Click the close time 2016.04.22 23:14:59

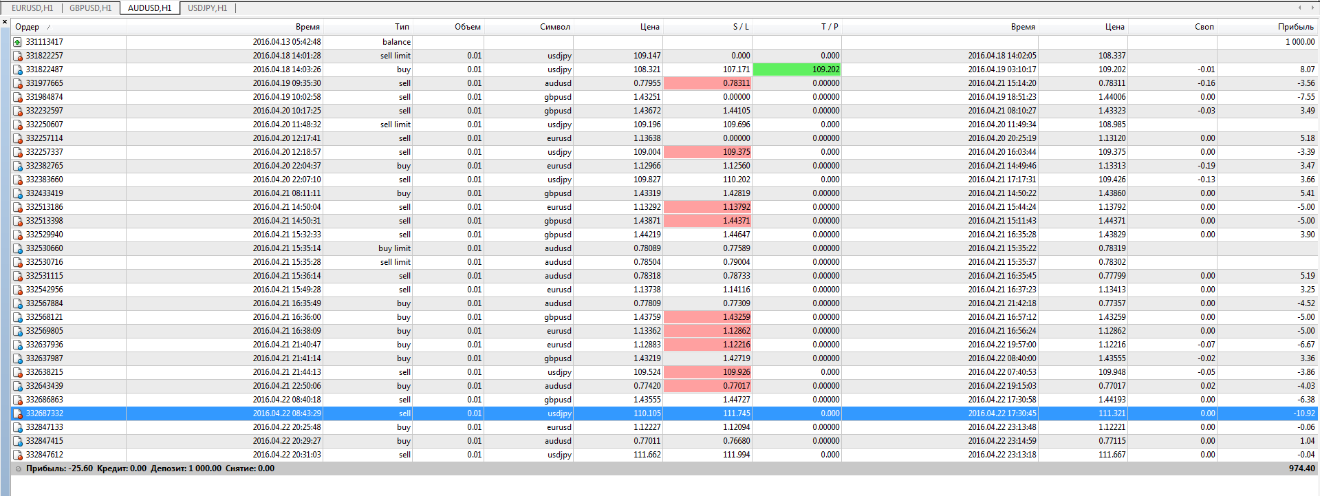tap(1002, 441)
